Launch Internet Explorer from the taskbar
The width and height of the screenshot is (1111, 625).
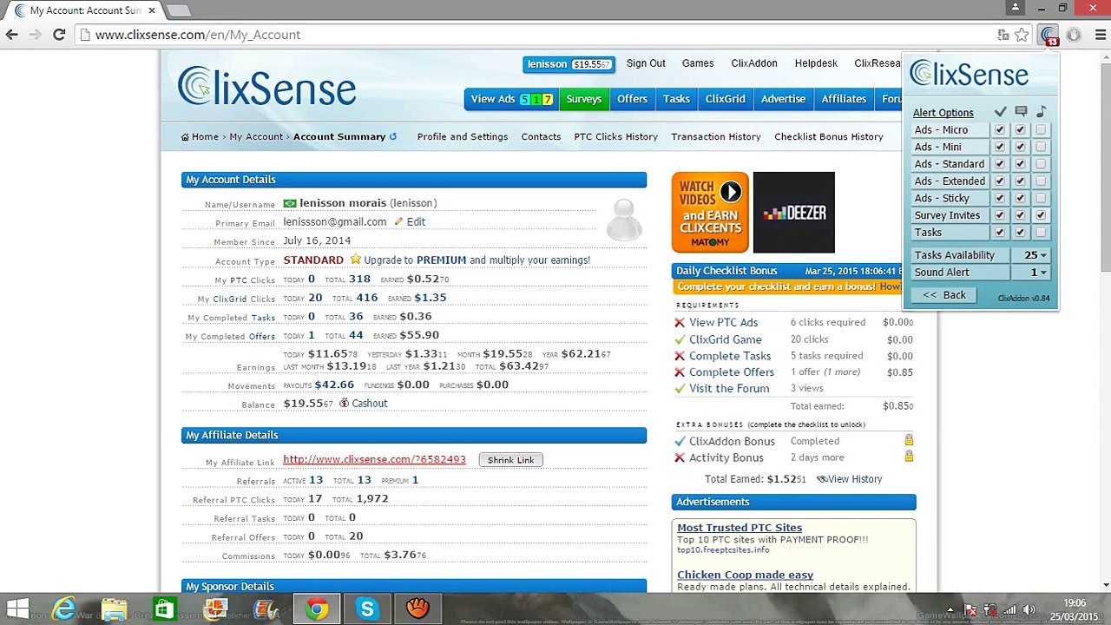point(64,609)
